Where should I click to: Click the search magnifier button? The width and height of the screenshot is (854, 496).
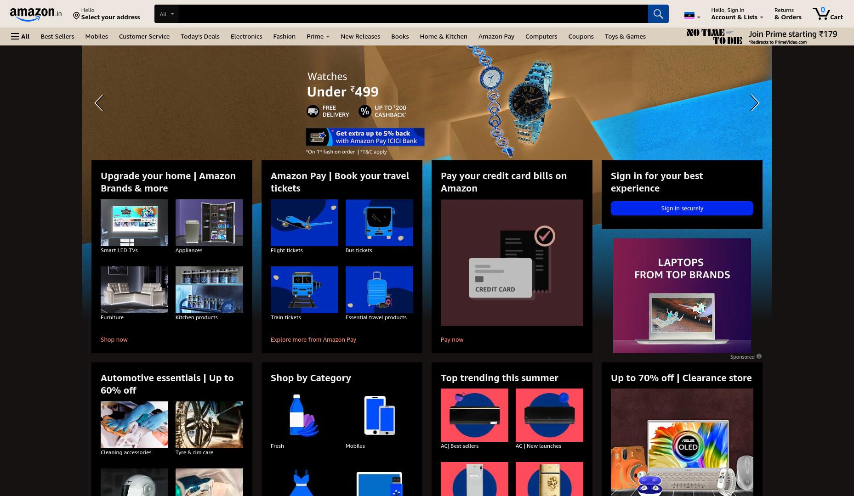tap(658, 14)
